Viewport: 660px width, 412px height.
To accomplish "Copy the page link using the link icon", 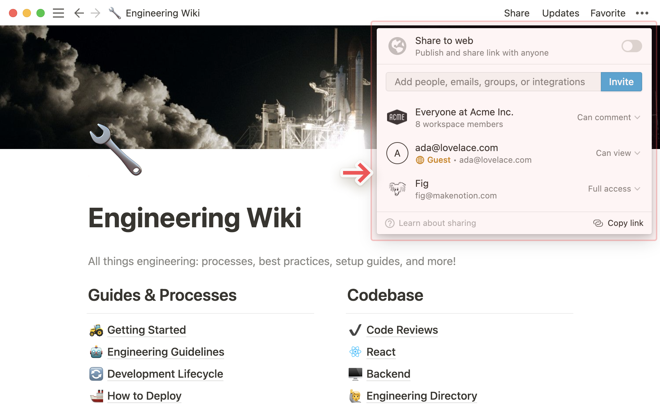I will [597, 223].
